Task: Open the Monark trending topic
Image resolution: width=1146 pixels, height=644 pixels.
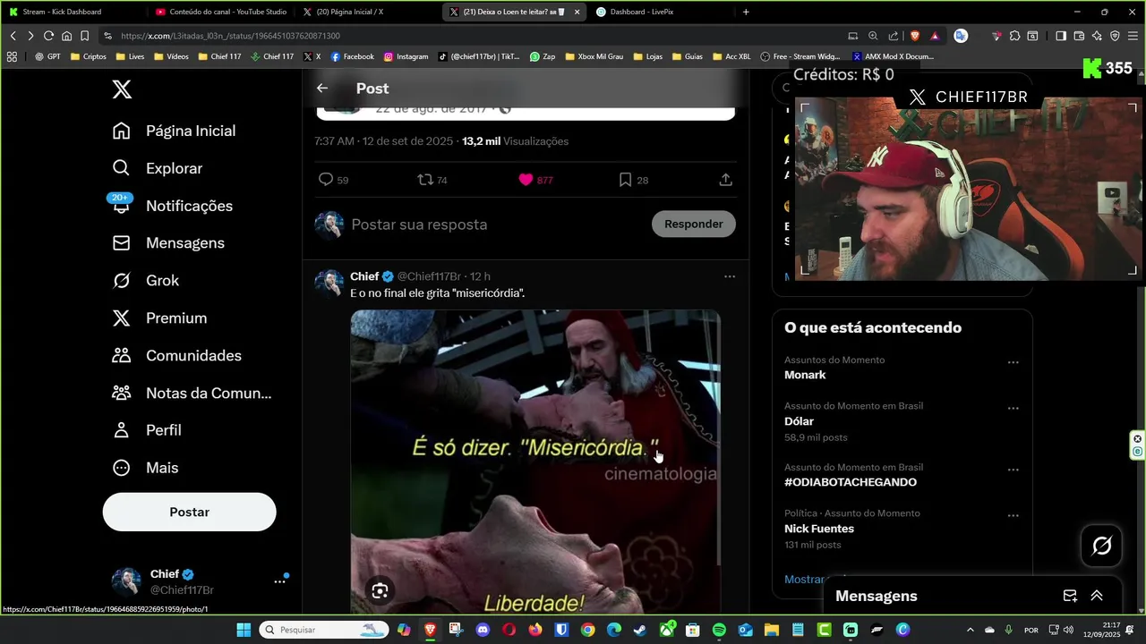Action: tap(805, 375)
